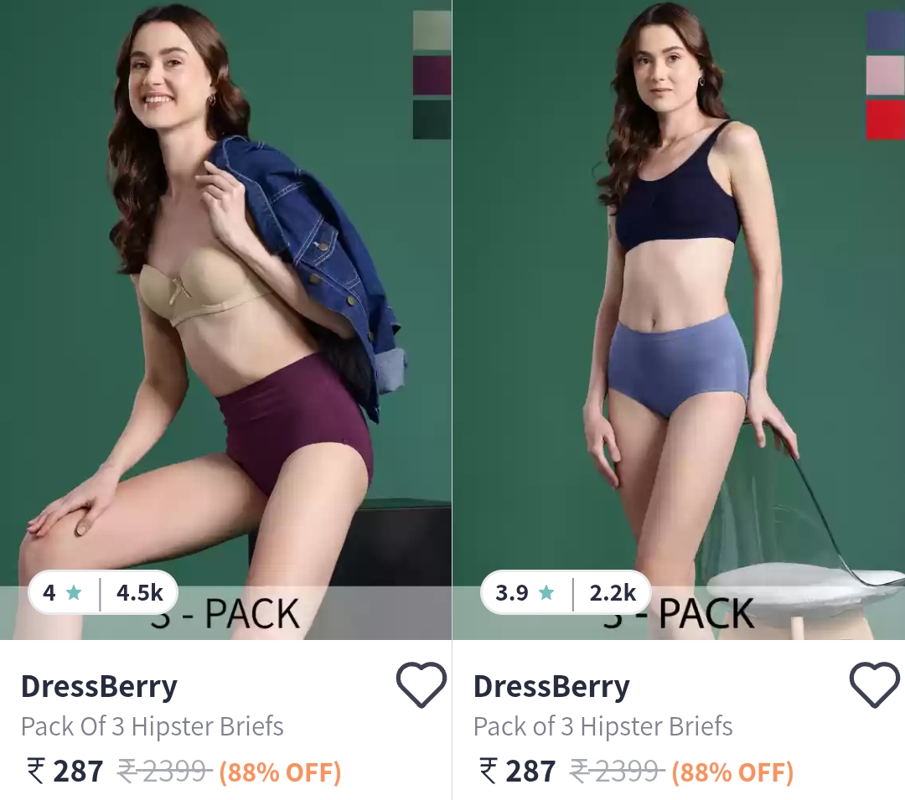Select maroon swatch on first product
Image resolution: width=905 pixels, height=800 pixels.
click(x=432, y=75)
